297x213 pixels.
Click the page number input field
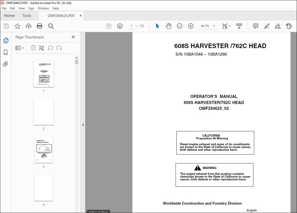pyautogui.click(x=132, y=26)
